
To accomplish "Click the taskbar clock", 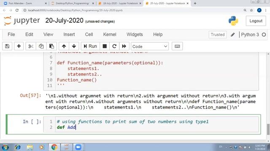I will (260, 147).
